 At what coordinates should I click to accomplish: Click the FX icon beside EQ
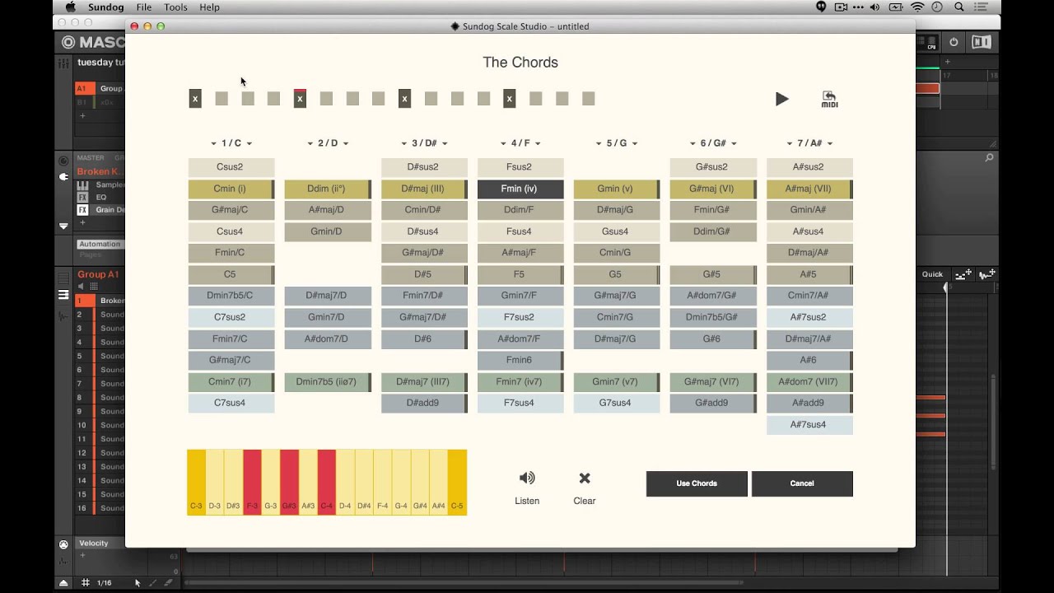click(x=82, y=198)
